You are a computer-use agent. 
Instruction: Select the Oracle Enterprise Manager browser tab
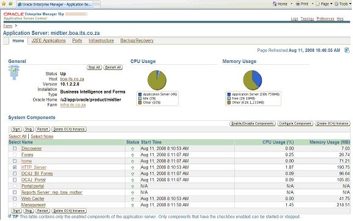[x=54, y=4]
